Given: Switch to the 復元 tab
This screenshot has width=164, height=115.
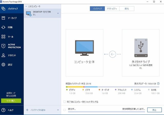Looking at the screenshot, I should tap(127, 9).
